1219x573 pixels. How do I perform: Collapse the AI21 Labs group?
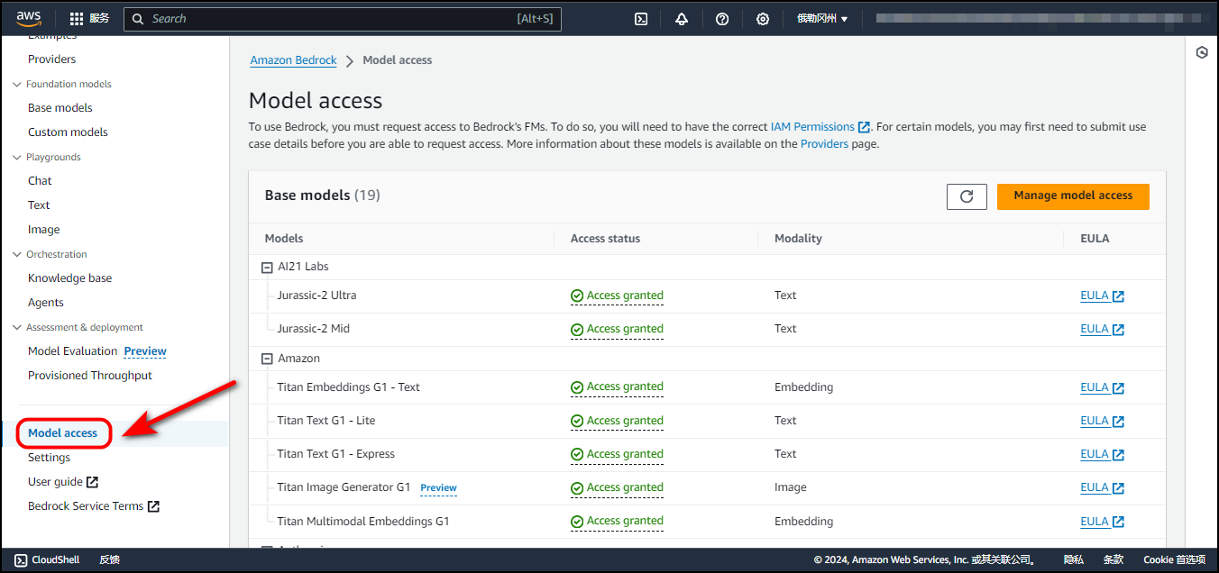(x=267, y=268)
